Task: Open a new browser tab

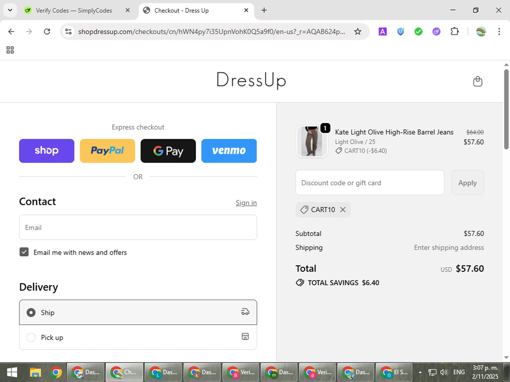Action: (264, 10)
